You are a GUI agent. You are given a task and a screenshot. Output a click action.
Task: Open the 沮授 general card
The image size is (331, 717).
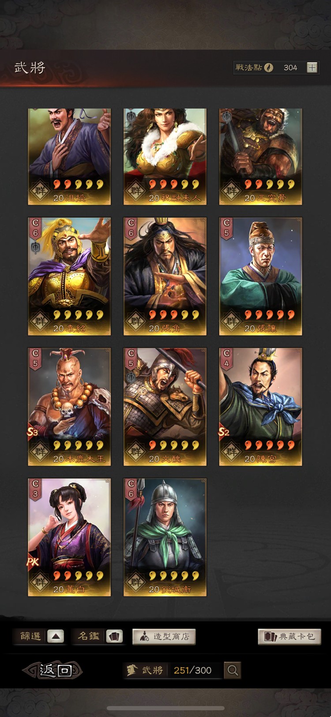pyautogui.click(x=69, y=157)
